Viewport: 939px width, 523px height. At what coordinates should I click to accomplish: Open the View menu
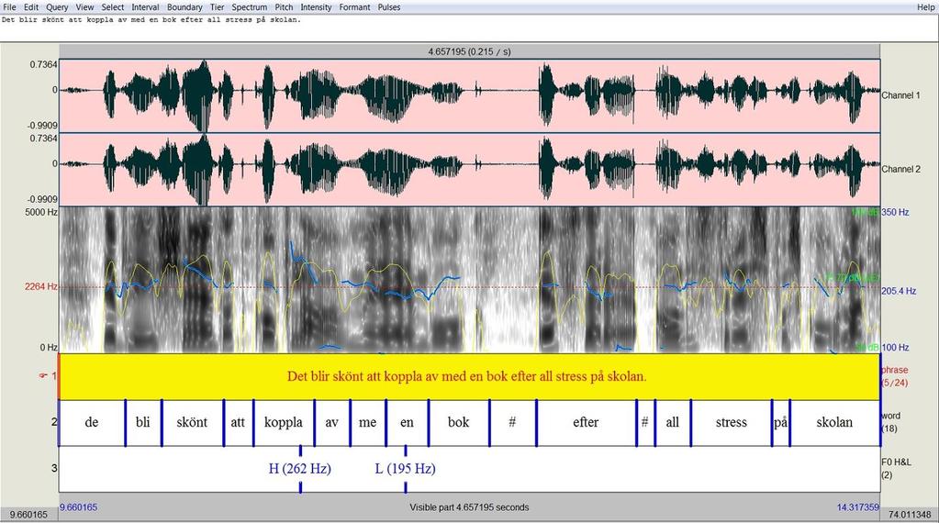[84, 7]
